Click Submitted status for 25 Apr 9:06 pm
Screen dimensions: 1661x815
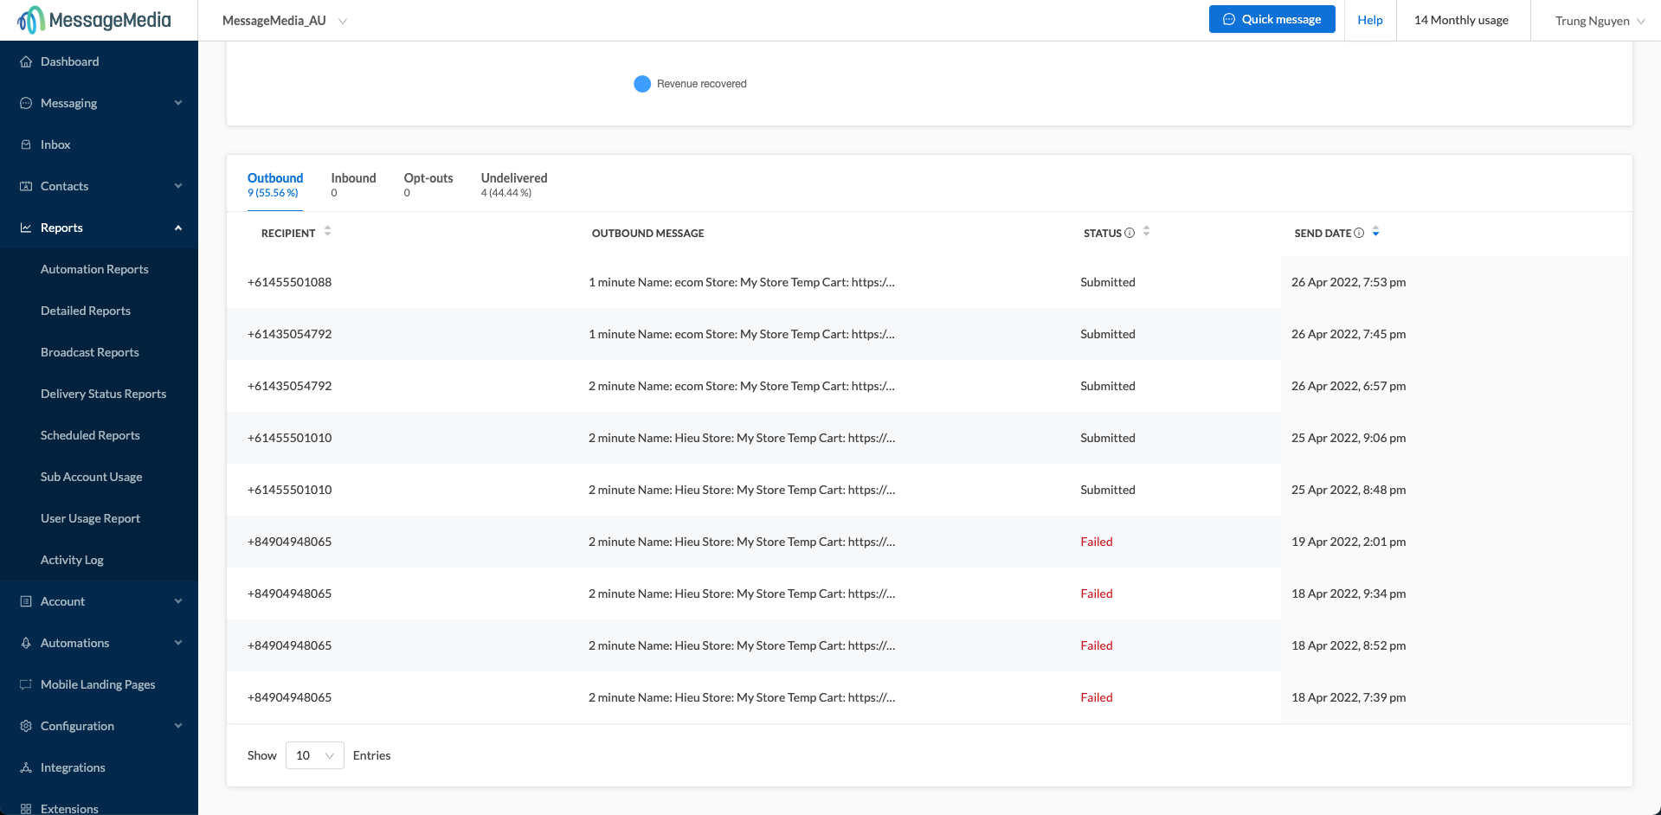pyautogui.click(x=1108, y=438)
